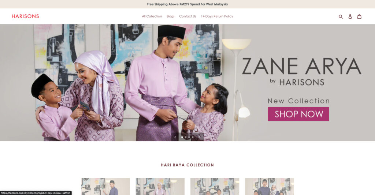Open the first Hari Raya collection thumbnail
Screen dimensions: 375x195
(105, 186)
